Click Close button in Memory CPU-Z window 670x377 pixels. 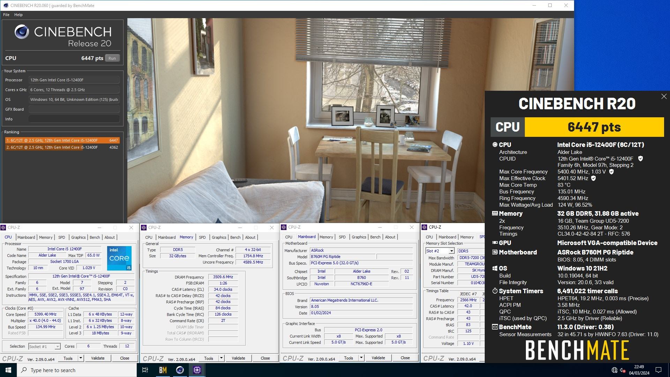click(265, 358)
